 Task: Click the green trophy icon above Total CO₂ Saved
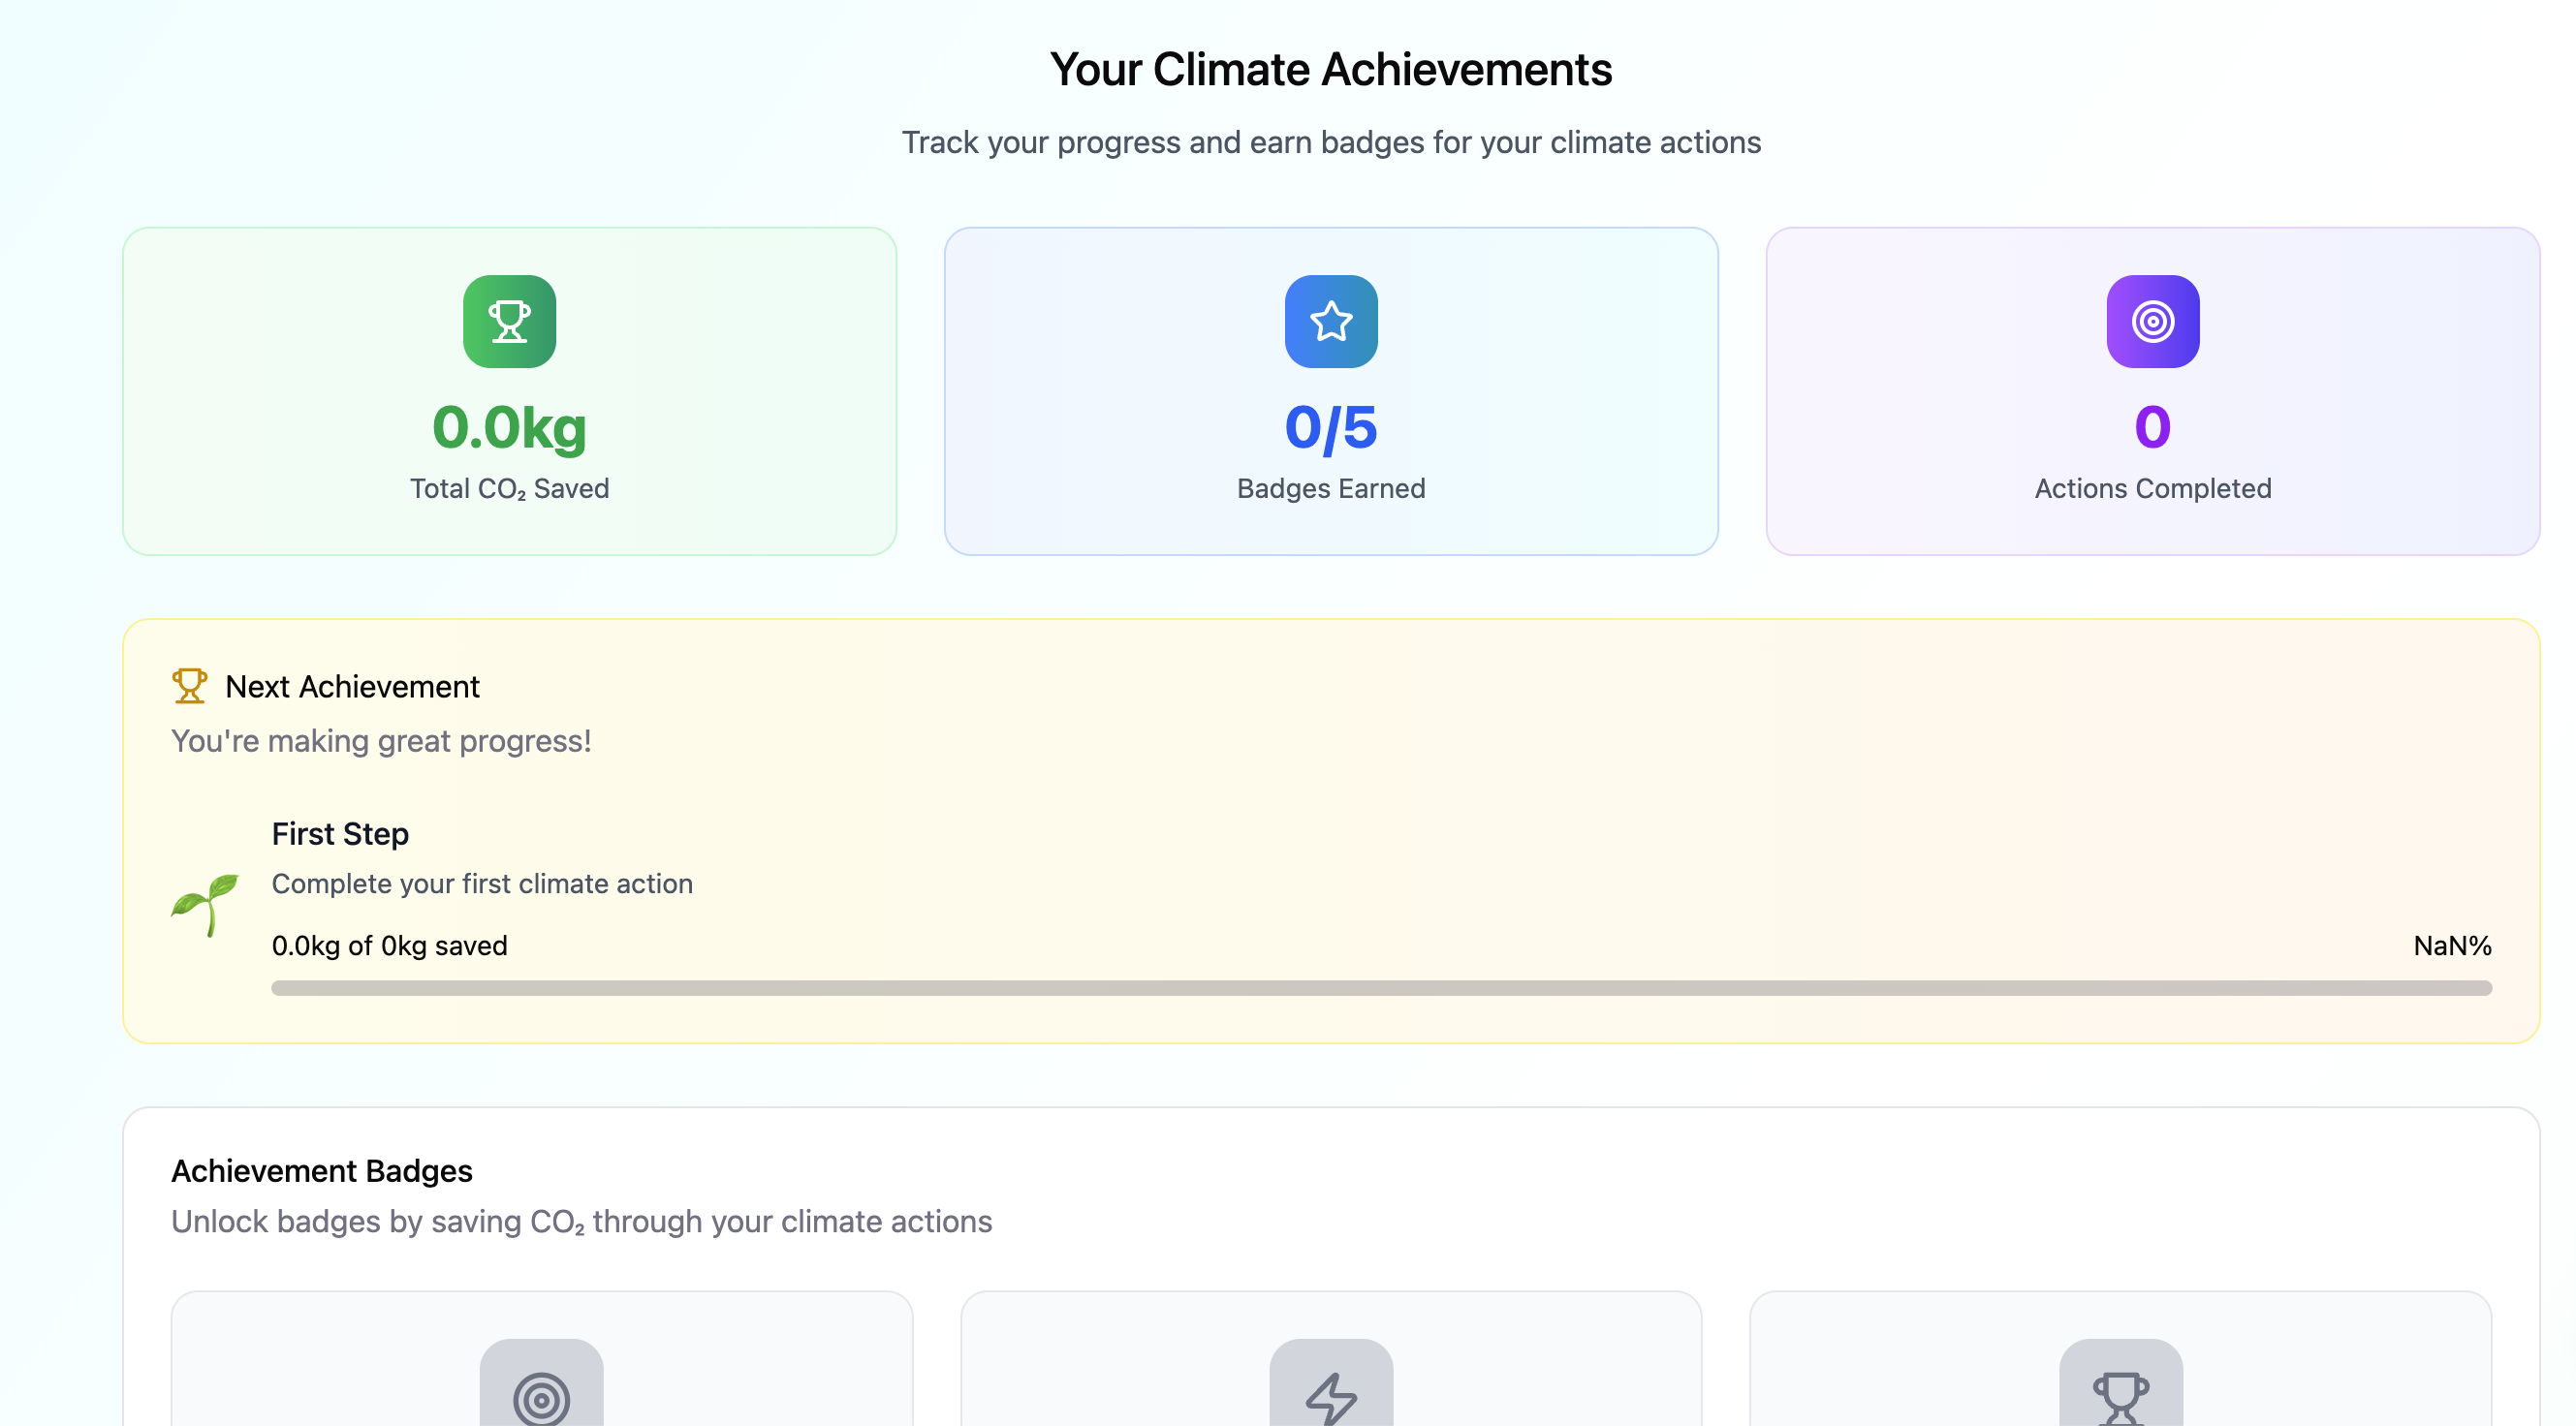point(508,321)
